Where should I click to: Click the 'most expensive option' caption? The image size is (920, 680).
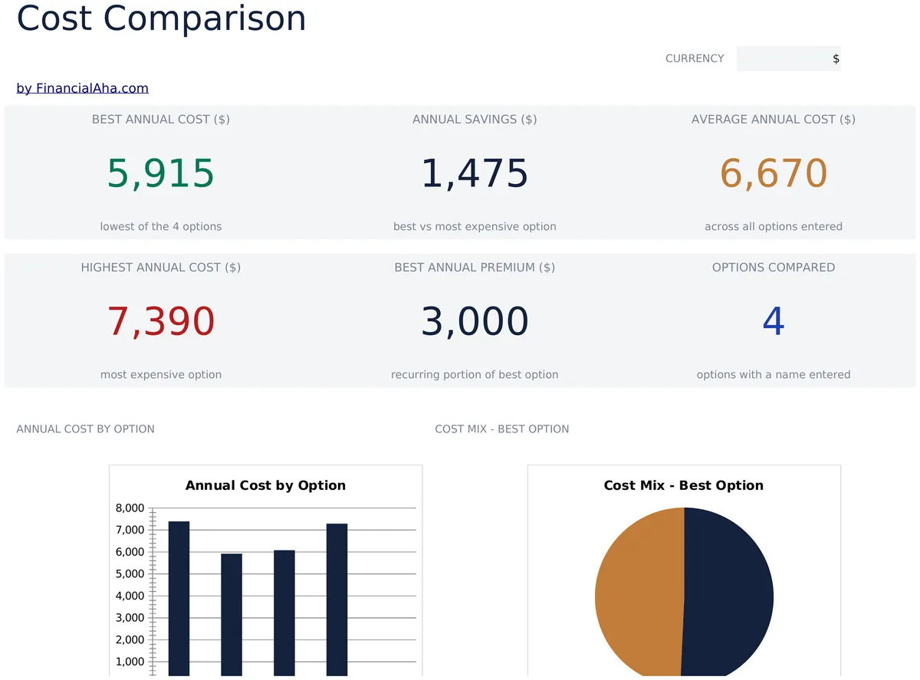coord(161,375)
